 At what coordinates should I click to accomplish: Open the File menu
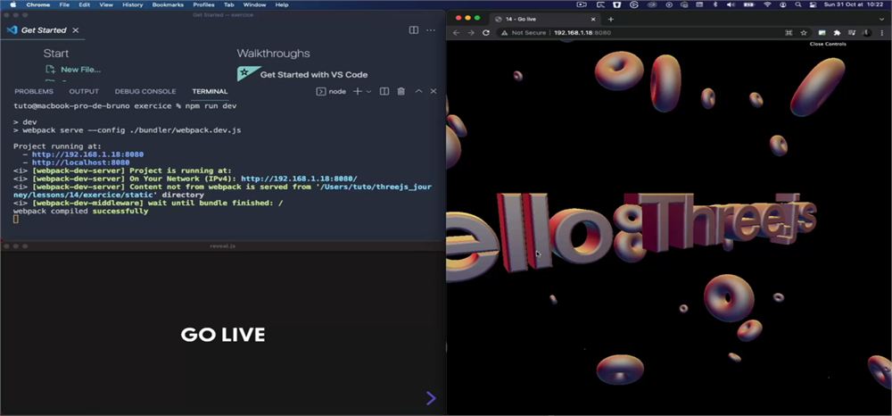tap(64, 4)
